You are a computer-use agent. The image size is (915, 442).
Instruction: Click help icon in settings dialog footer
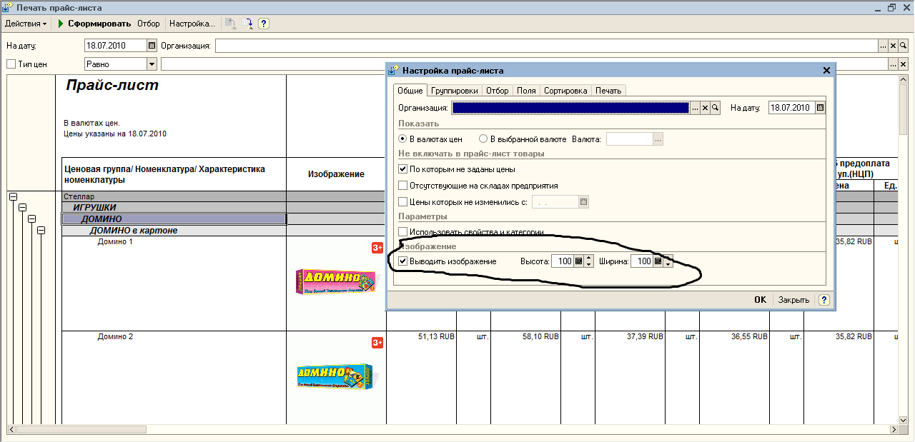point(824,300)
